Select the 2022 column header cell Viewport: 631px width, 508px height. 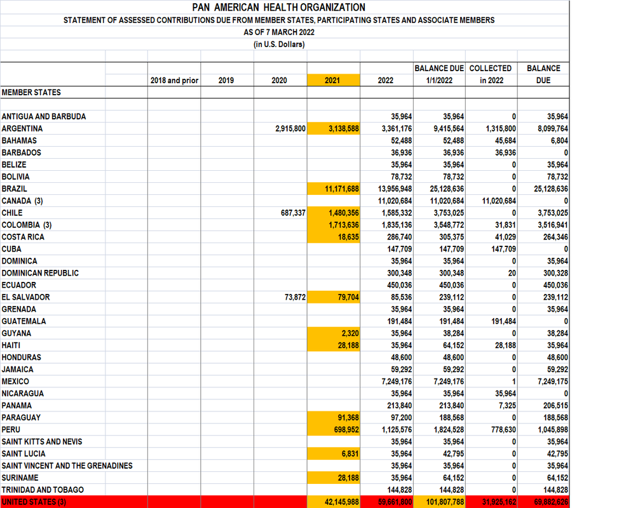(386, 81)
